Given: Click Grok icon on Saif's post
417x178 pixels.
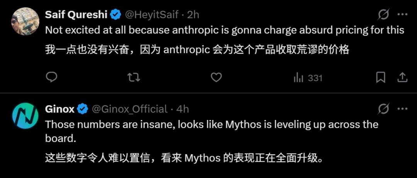Looking at the screenshot, I should coord(383,15).
